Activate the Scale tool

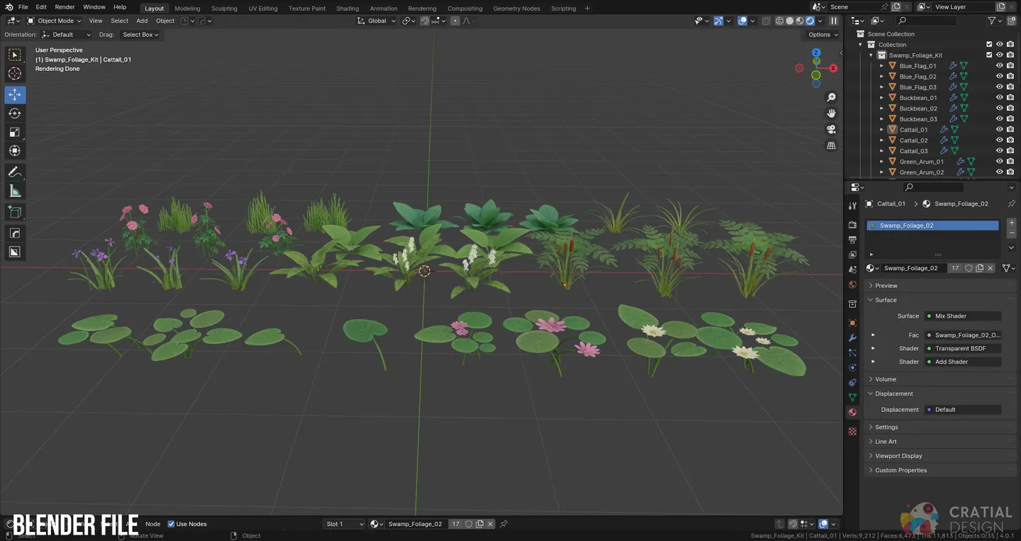pos(15,132)
